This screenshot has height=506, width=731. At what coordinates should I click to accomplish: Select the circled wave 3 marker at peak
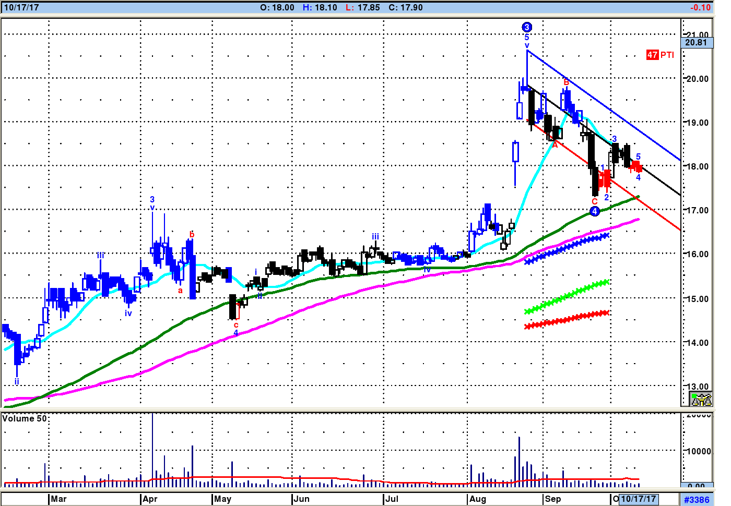(526, 27)
